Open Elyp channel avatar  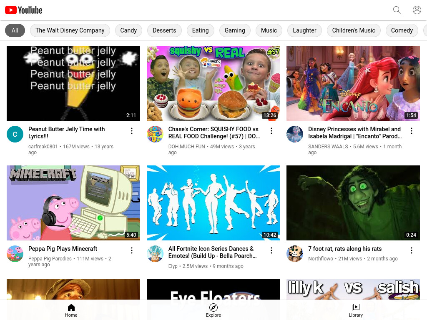155,254
